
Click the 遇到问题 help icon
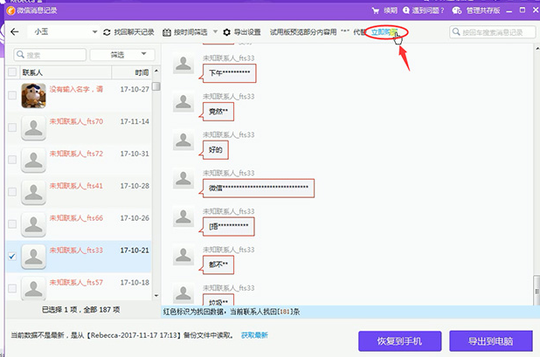pyautogui.click(x=406, y=10)
